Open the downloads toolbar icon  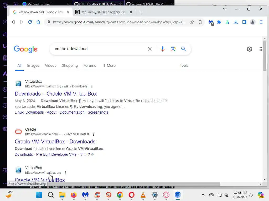coord(236,22)
